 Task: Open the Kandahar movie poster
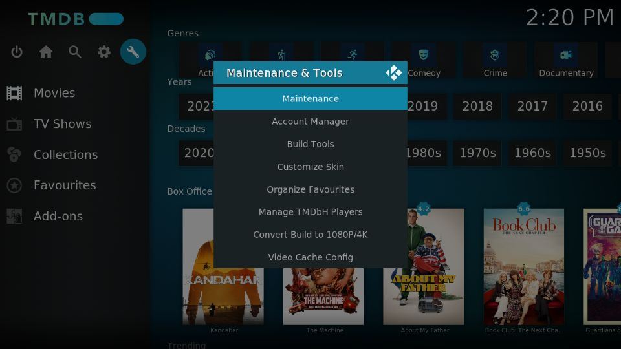pyautogui.click(x=223, y=296)
